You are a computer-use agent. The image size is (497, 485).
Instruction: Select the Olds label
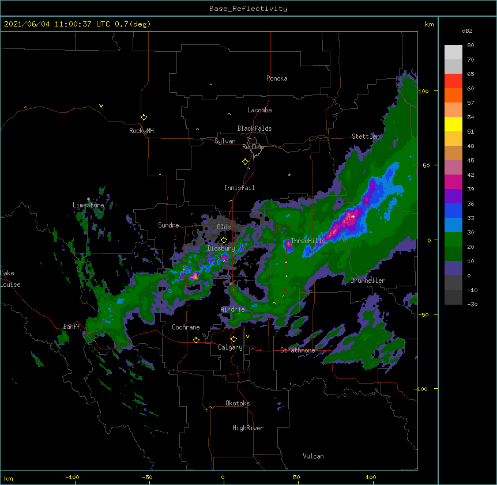click(x=224, y=227)
